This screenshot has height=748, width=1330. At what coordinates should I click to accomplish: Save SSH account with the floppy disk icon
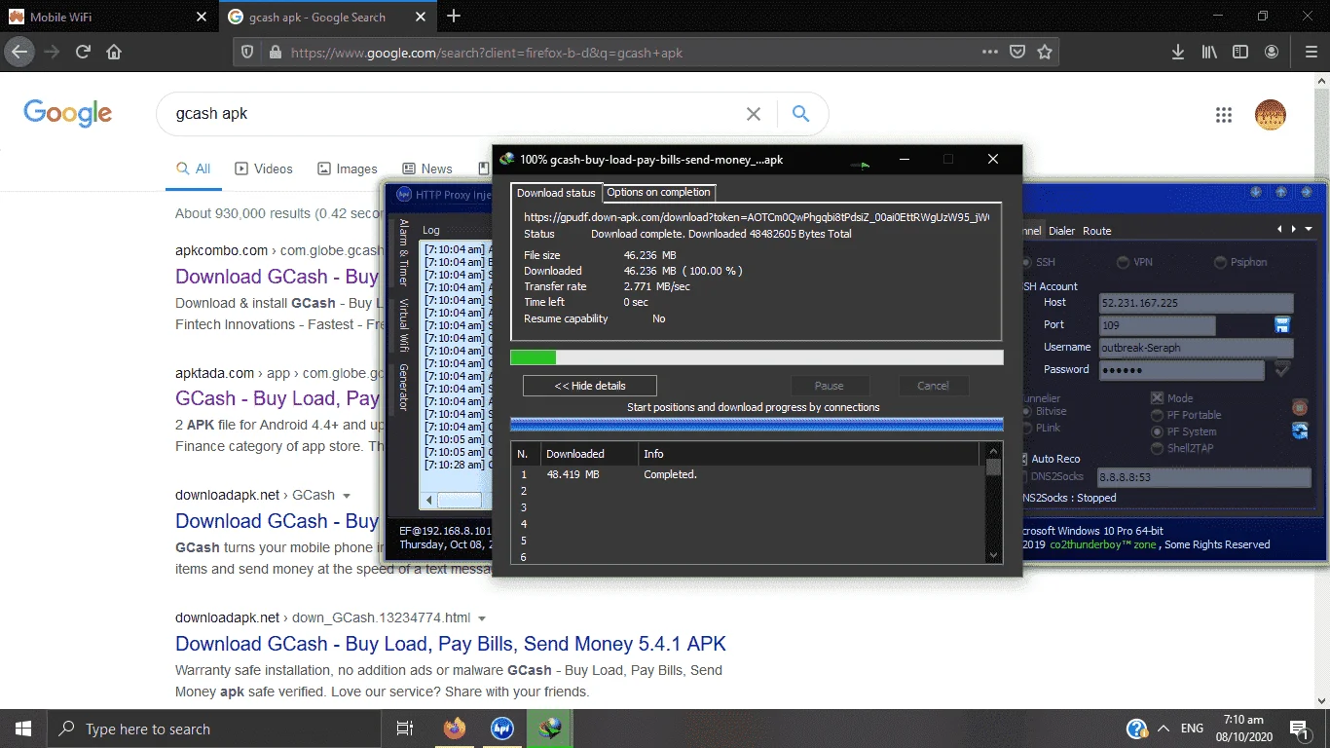[1282, 324]
